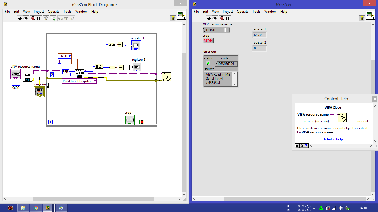
Task: Select the error out cluster terminal
Action: tap(39, 92)
